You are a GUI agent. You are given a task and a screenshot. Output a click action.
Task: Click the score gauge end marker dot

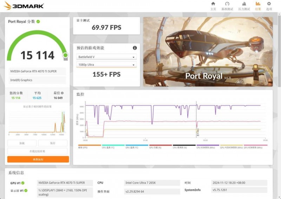[66, 55]
